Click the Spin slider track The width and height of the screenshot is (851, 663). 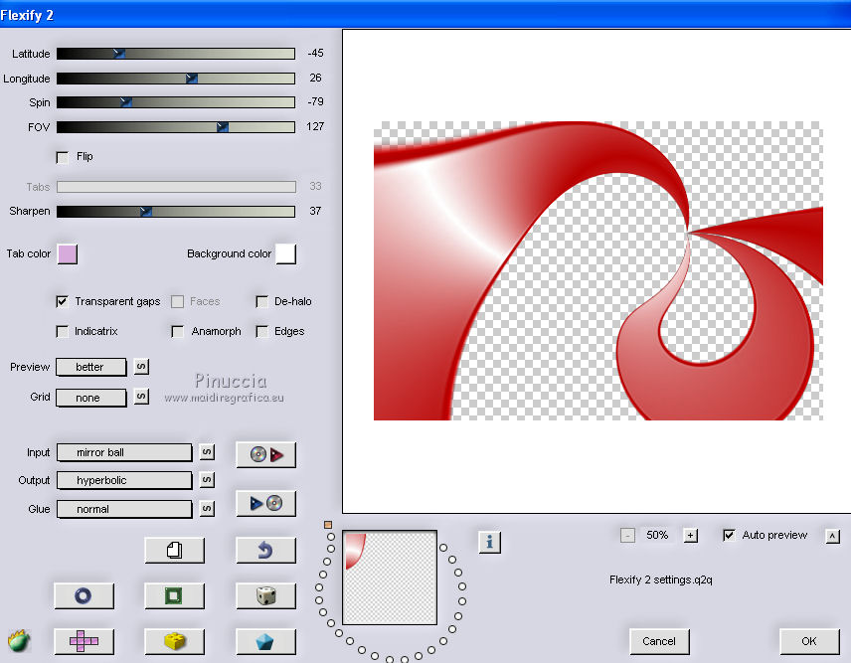point(176,102)
